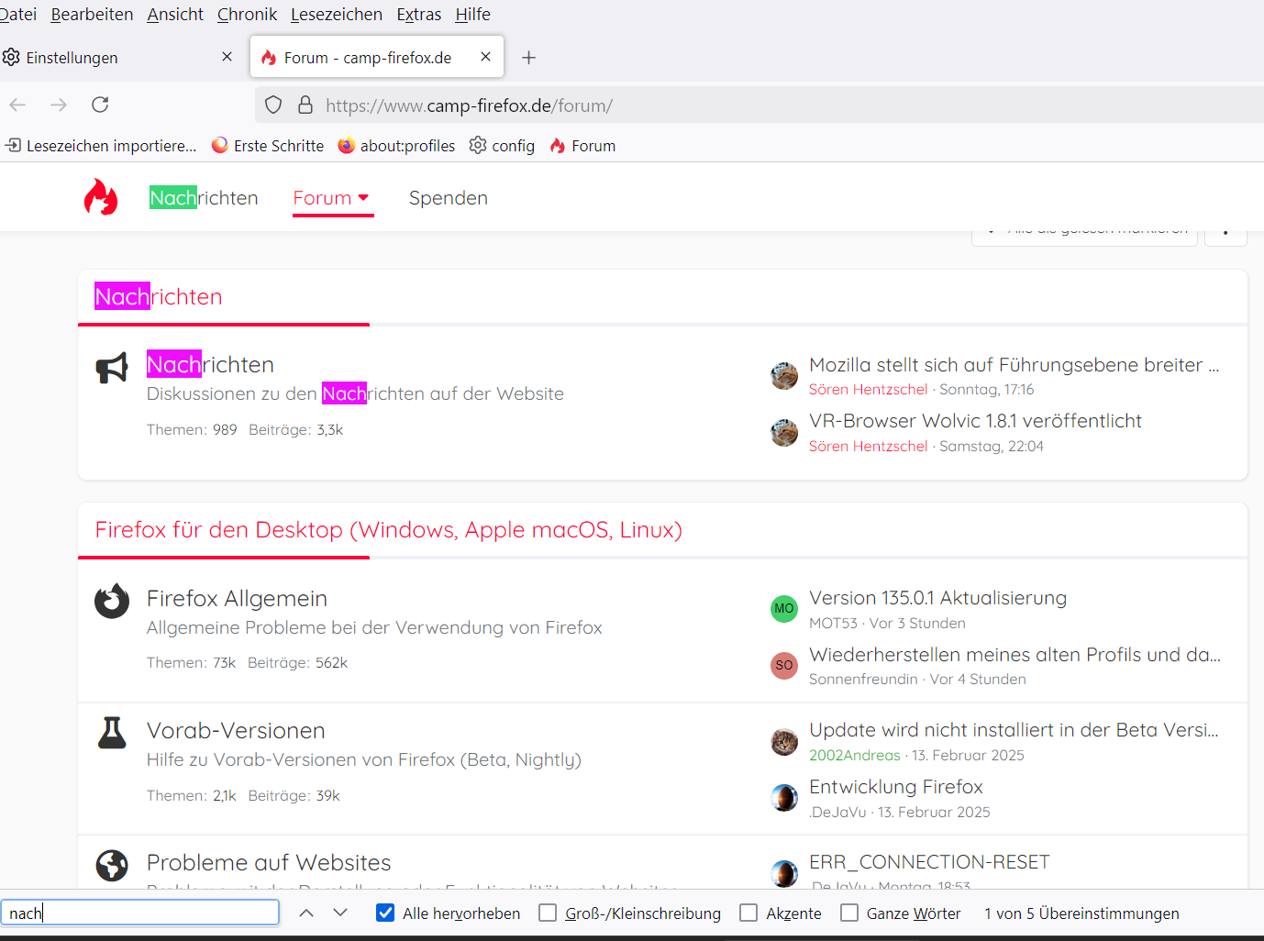1264x941 pixels.
Task: Click the find-in-page search field
Action: (x=140, y=913)
